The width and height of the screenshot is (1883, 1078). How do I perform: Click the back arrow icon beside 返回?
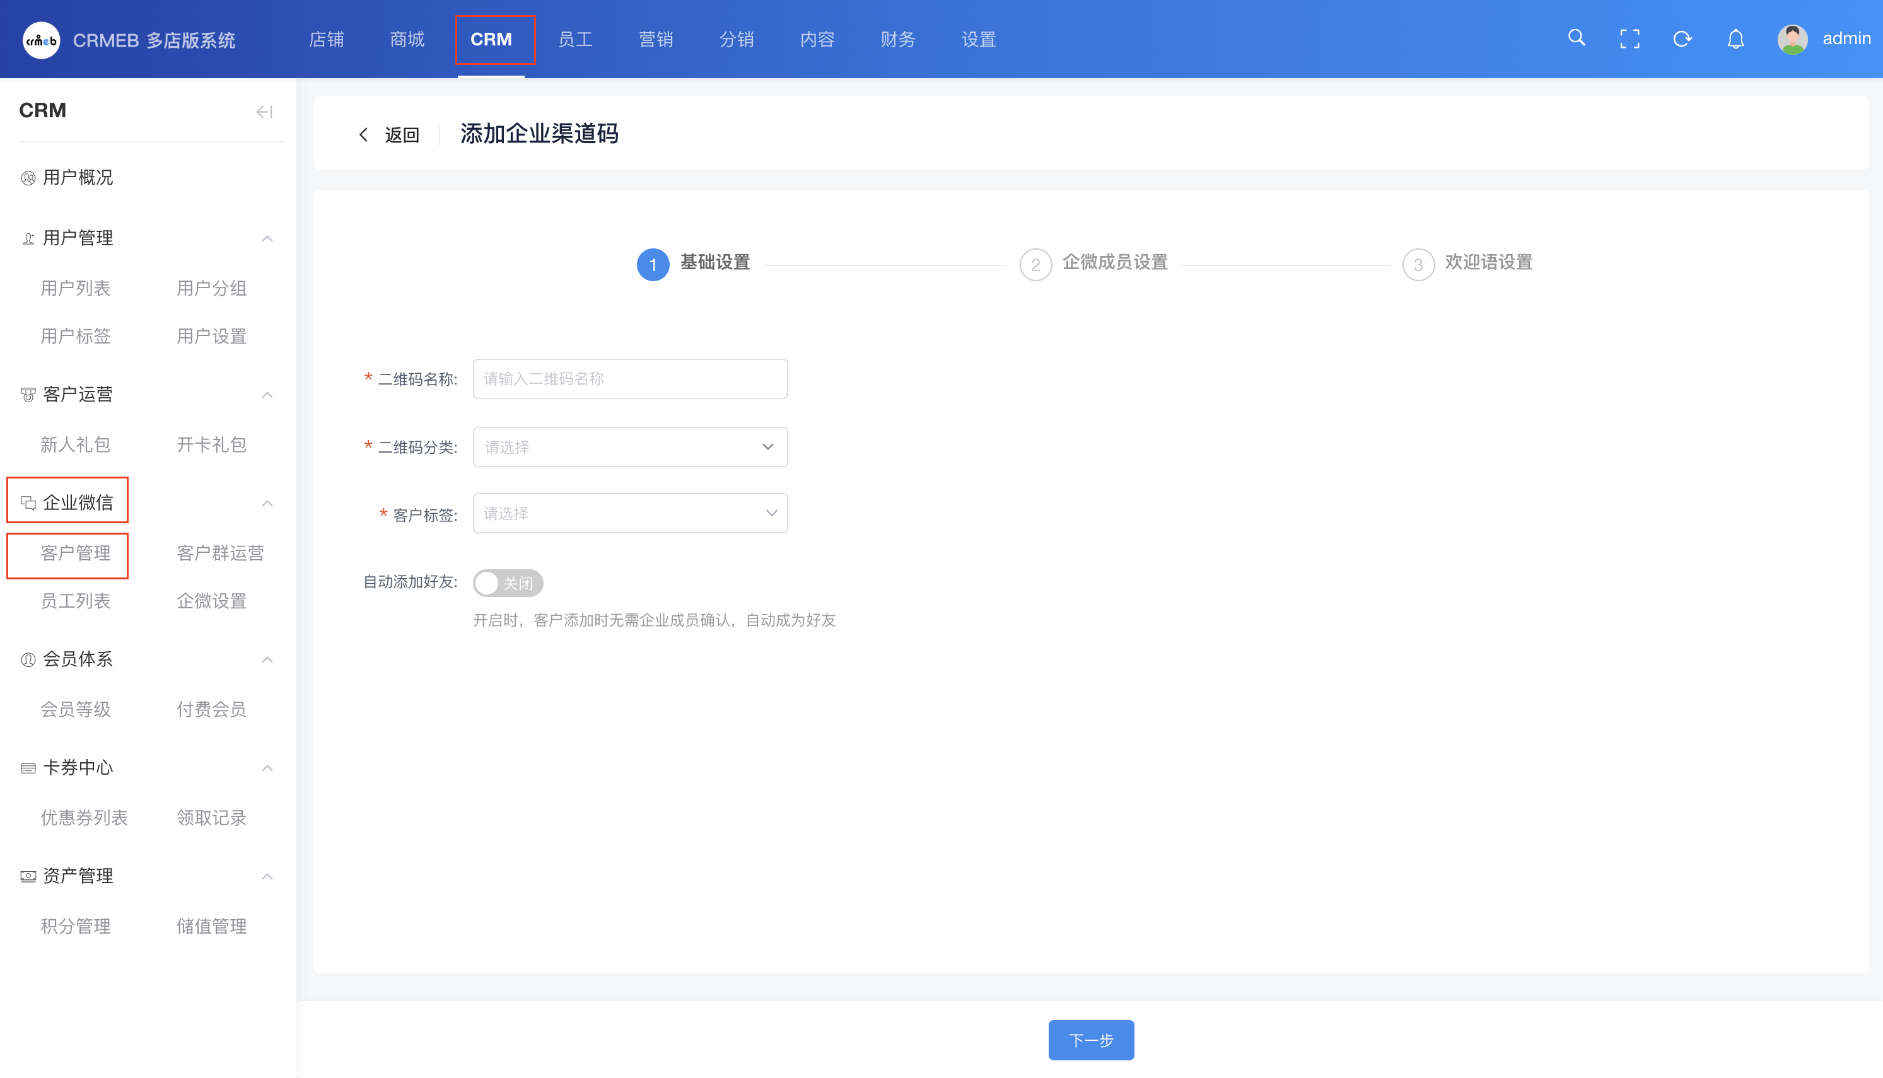[x=363, y=135]
